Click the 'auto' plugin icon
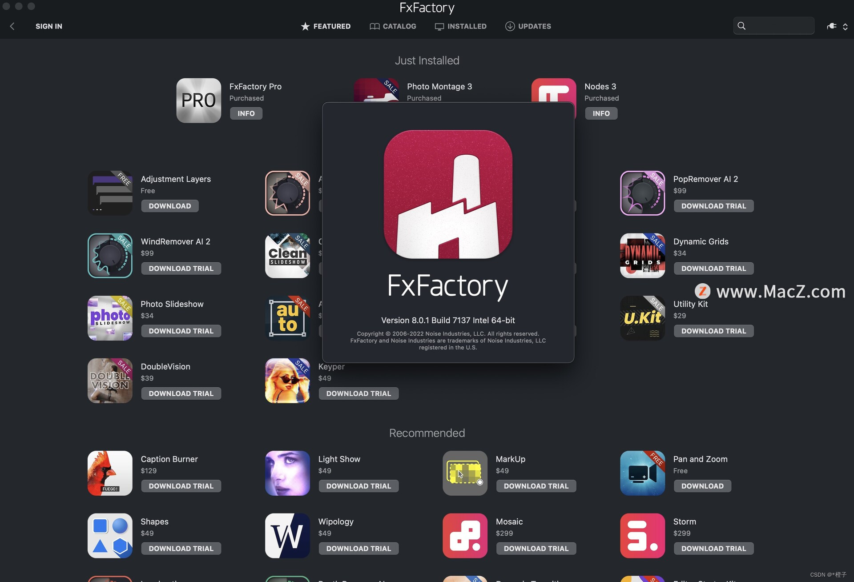 (x=287, y=318)
